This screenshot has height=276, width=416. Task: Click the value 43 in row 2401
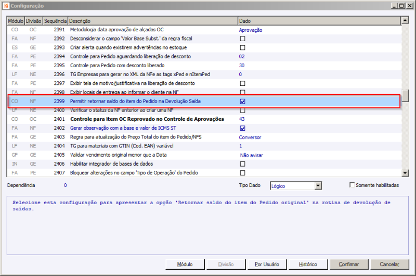[242, 119]
